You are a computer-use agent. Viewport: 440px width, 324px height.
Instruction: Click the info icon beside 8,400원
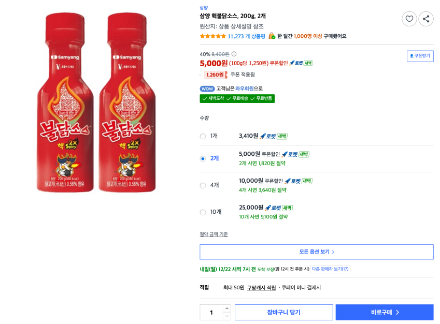(x=234, y=54)
